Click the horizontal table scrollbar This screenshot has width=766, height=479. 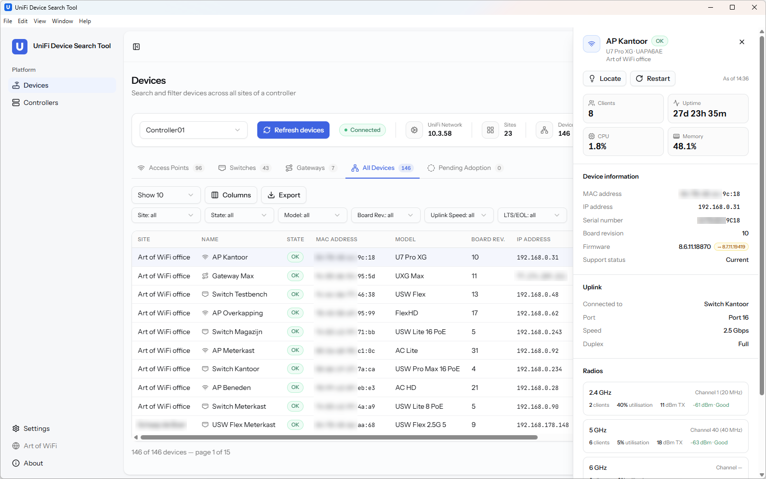[x=339, y=438]
